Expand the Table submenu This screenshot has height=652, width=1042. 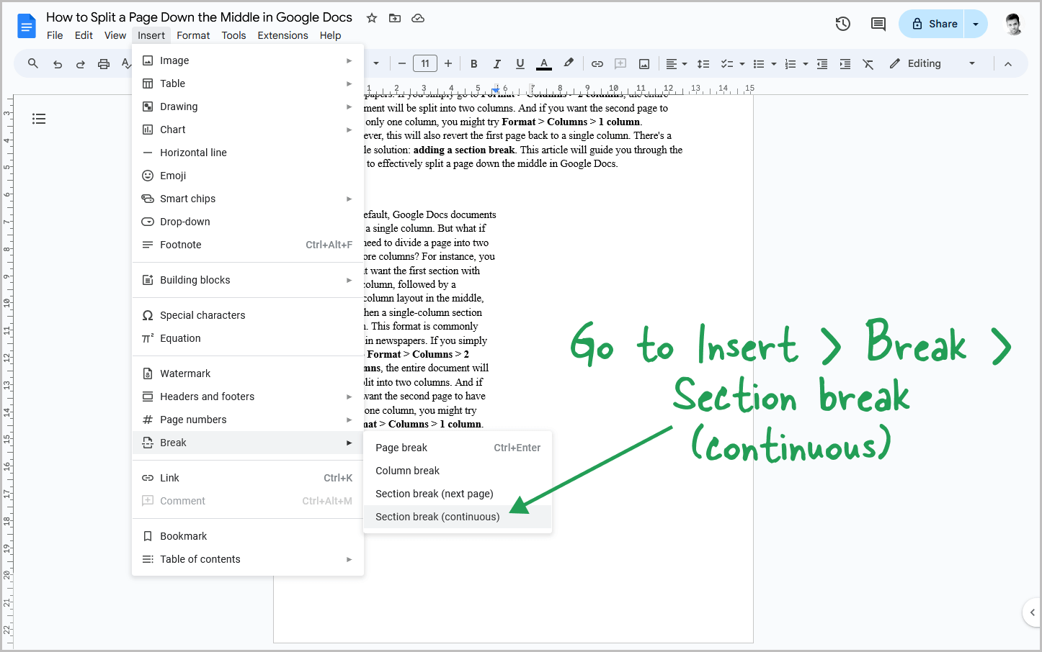click(x=248, y=83)
